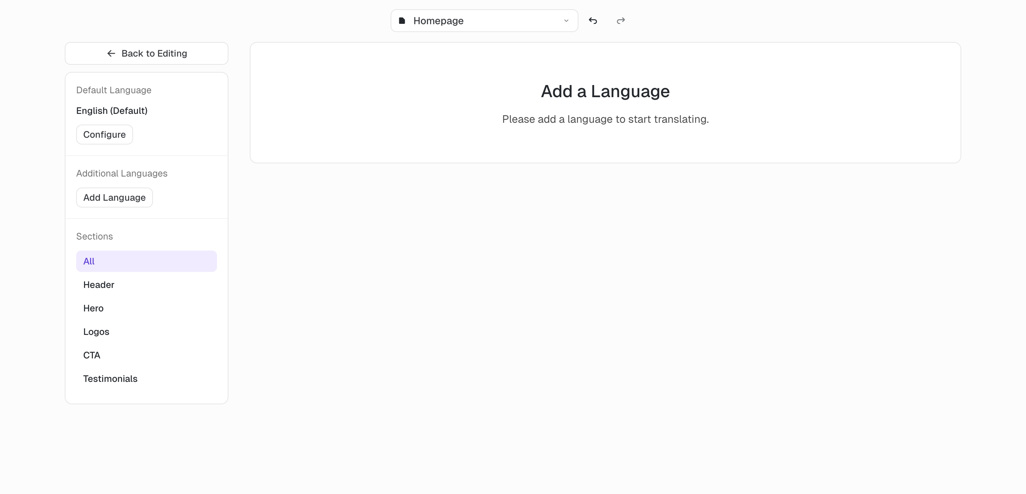This screenshot has width=1026, height=494.
Task: Click the Add a Language heading
Action: pos(605,91)
